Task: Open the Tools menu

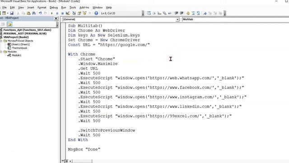Action: [x=73, y=8]
